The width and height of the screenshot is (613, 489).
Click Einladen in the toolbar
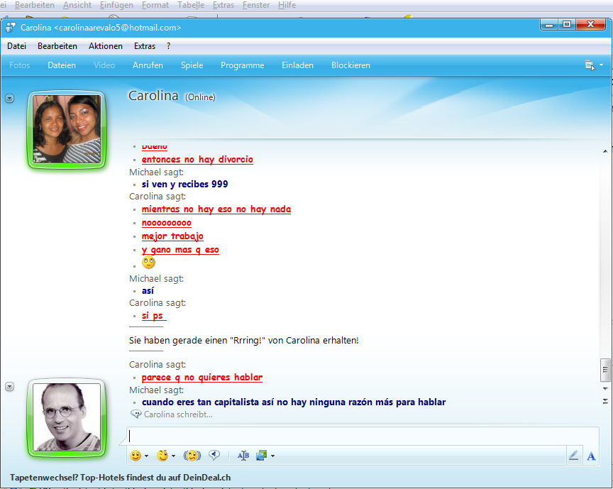point(297,65)
